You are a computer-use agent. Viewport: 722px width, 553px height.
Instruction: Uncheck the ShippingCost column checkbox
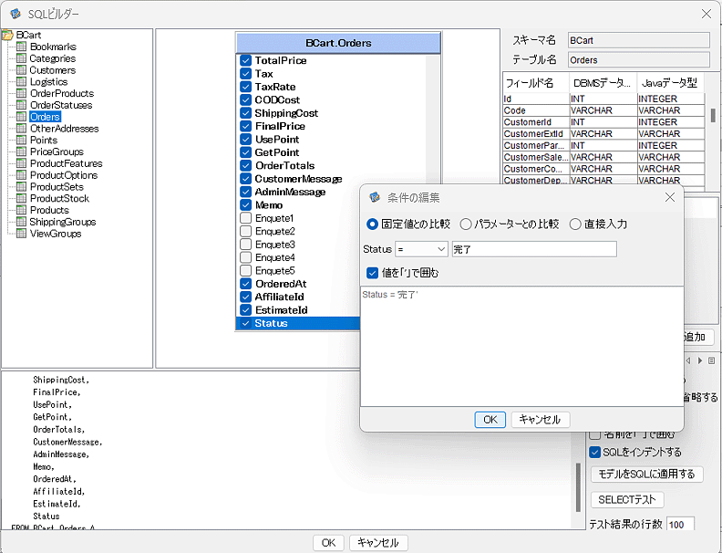pyautogui.click(x=246, y=113)
